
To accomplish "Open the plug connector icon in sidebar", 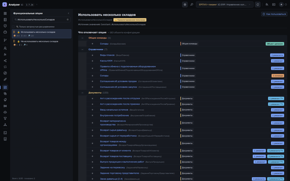I will (5, 79).
